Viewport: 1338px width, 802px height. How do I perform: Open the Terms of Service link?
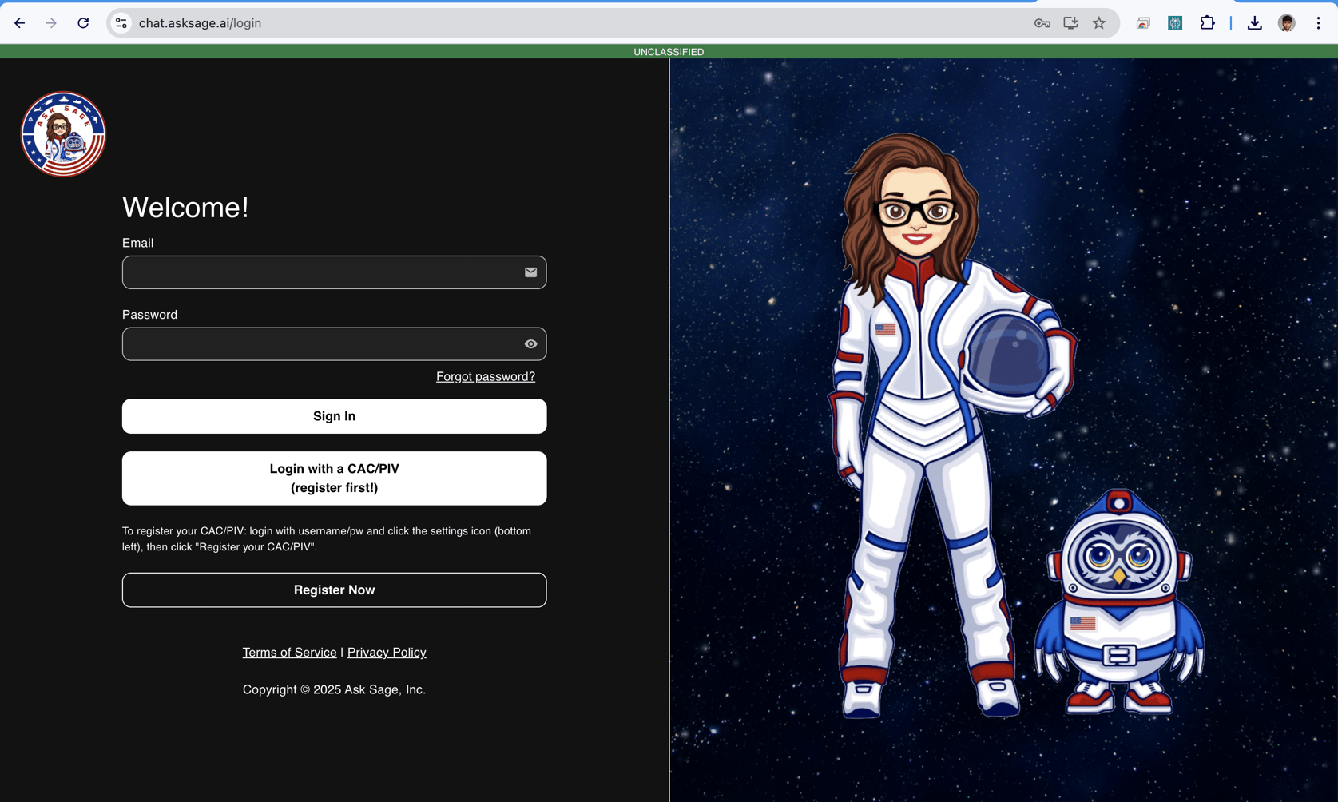click(289, 652)
